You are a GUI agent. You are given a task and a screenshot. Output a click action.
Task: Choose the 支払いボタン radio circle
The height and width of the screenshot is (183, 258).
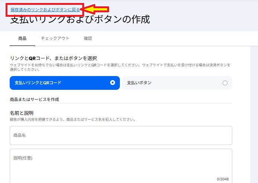click(x=225, y=83)
